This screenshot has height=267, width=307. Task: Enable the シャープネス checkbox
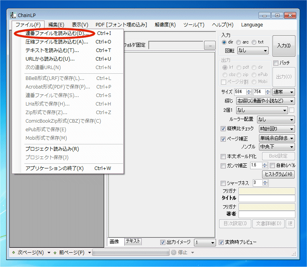(x=223, y=183)
